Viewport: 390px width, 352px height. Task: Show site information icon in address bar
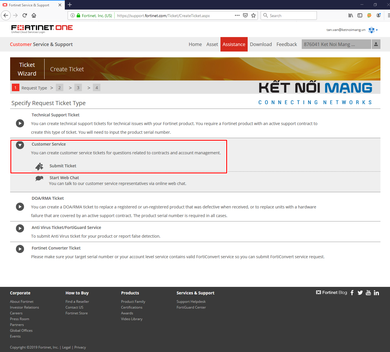click(x=73, y=15)
